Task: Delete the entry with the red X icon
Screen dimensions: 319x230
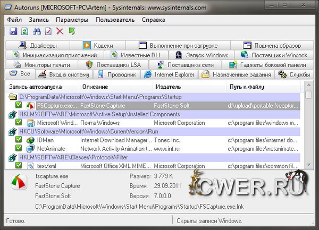Action: pos(60,32)
